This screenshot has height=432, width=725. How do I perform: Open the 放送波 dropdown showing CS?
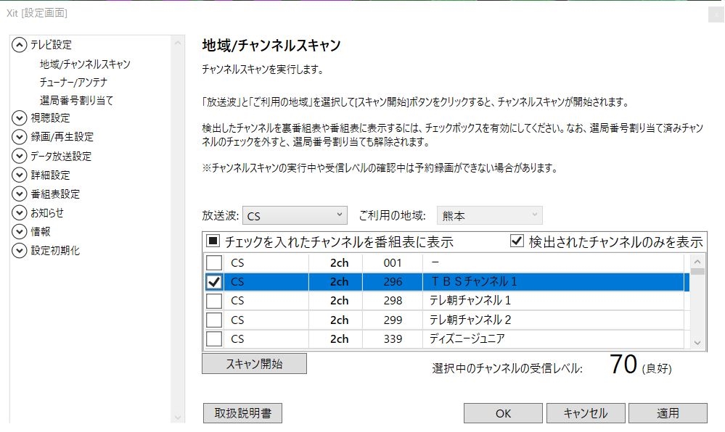coord(295,215)
